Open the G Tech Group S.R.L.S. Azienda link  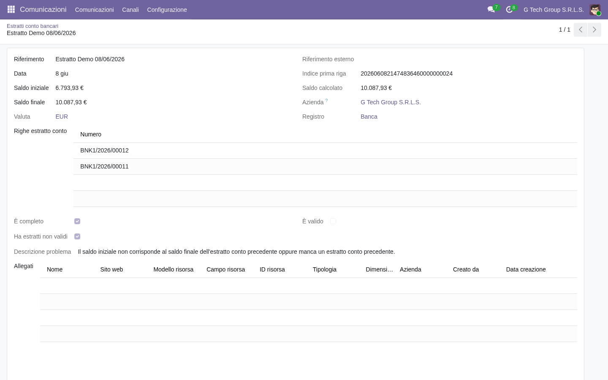(x=391, y=102)
